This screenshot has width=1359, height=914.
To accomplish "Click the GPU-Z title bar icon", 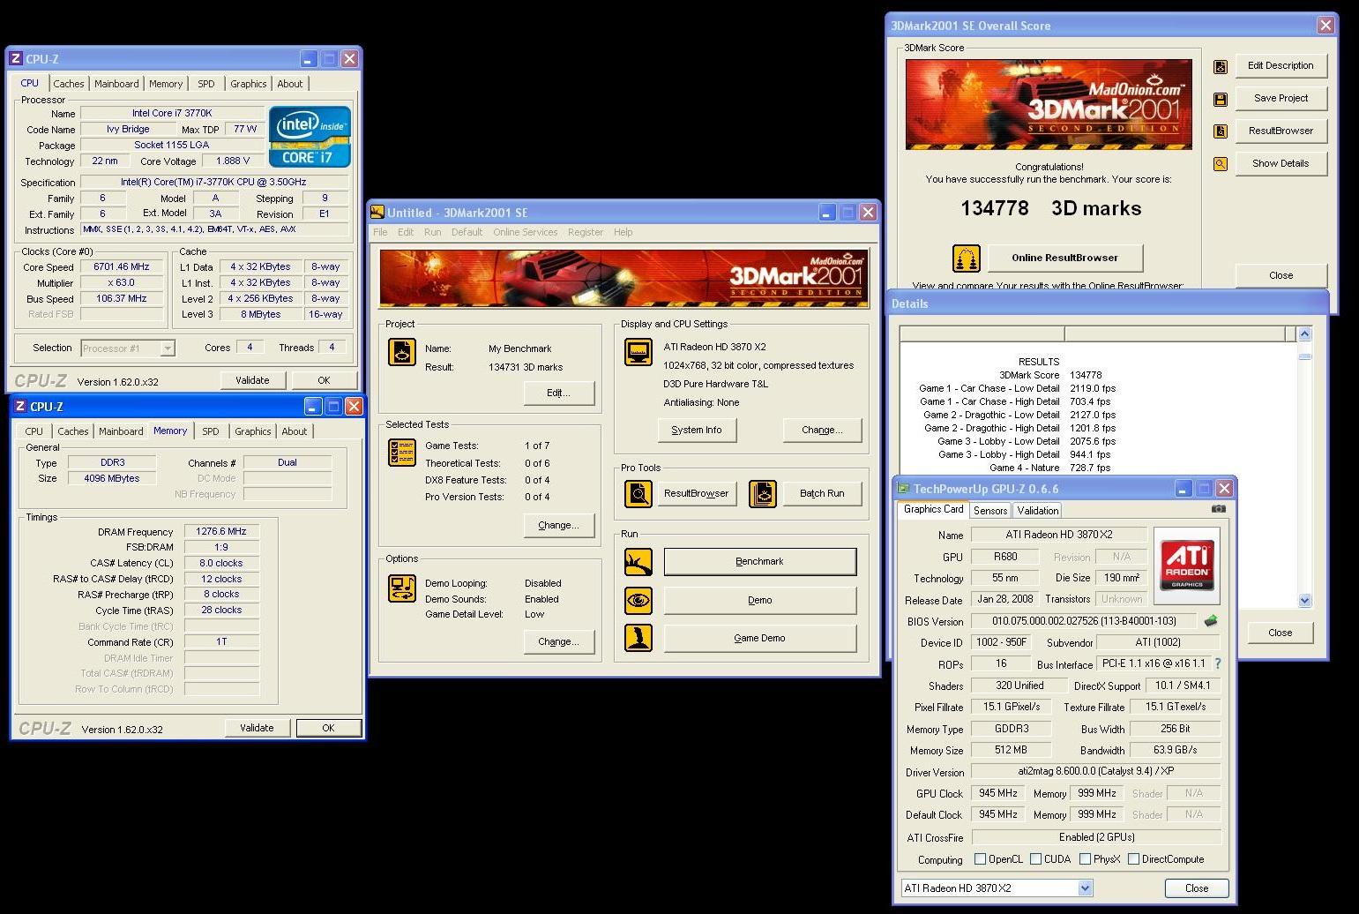I will [x=903, y=488].
